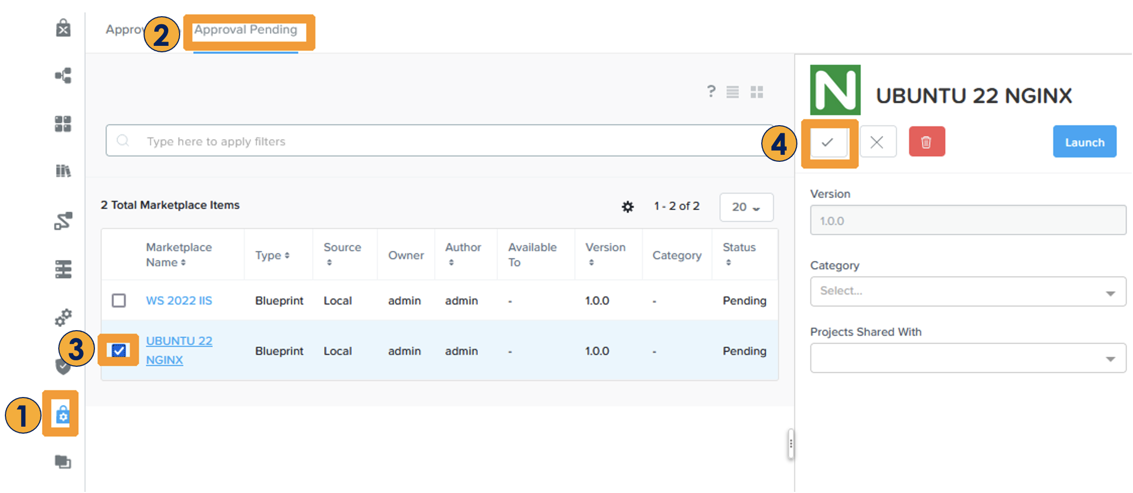Click the Owner column header
The width and height of the screenshot is (1133, 493).
click(x=406, y=255)
